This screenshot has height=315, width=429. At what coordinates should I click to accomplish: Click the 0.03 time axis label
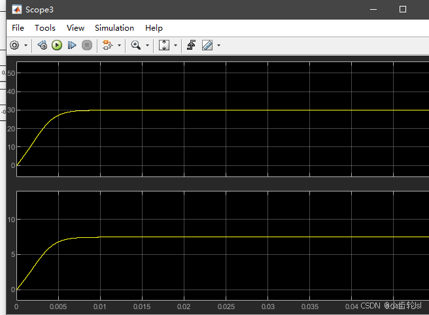click(x=268, y=307)
